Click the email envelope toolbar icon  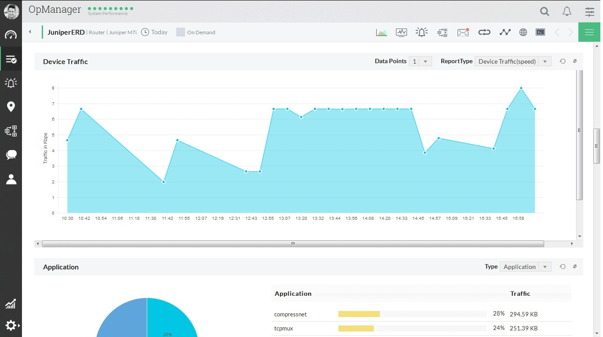click(x=463, y=32)
